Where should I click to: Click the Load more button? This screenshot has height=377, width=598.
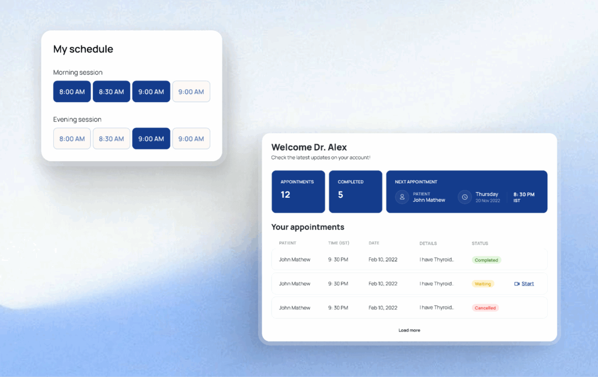(x=409, y=330)
